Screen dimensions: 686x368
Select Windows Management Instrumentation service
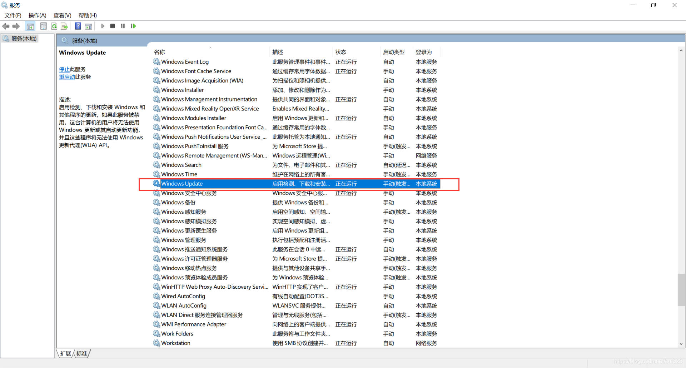(x=296, y=99)
